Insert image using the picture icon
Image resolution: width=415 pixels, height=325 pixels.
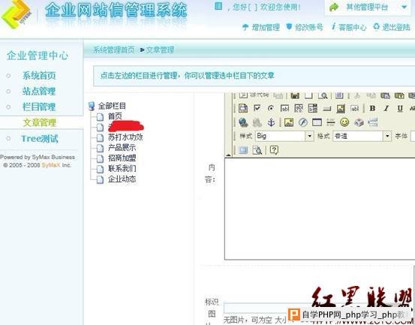289,122
